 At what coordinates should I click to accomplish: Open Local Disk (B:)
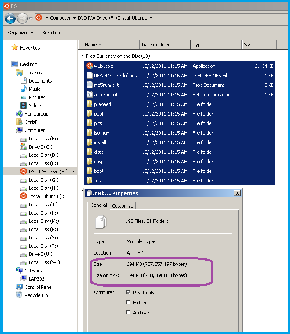[43, 139]
